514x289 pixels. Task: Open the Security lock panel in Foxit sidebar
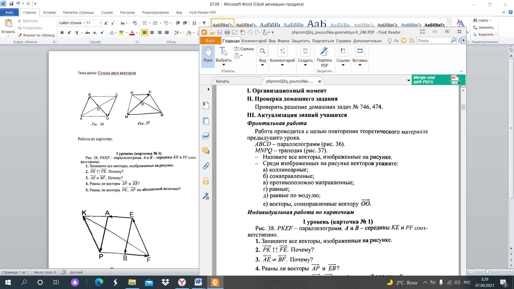pyautogui.click(x=206, y=181)
